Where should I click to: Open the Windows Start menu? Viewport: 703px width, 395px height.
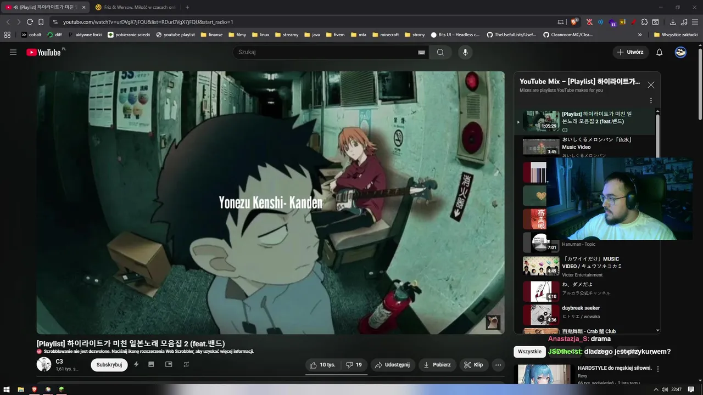[x=7, y=390]
